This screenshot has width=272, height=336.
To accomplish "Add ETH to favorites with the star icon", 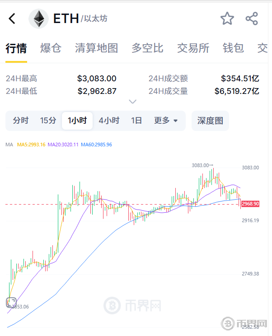I will (x=227, y=19).
